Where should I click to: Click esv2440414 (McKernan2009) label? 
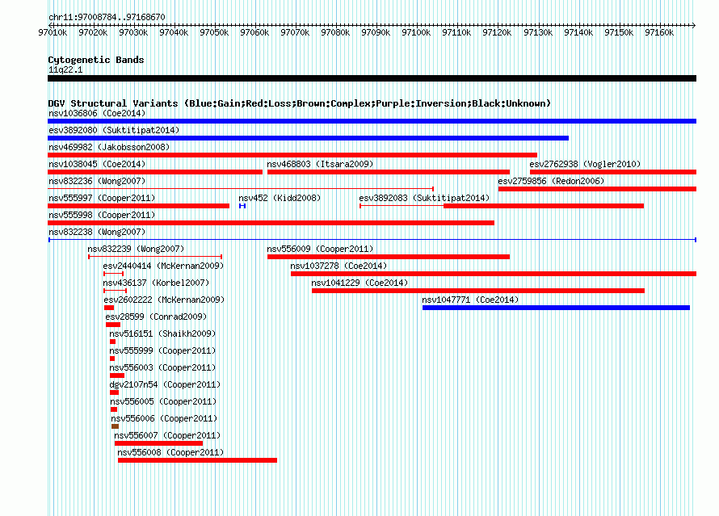(163, 266)
